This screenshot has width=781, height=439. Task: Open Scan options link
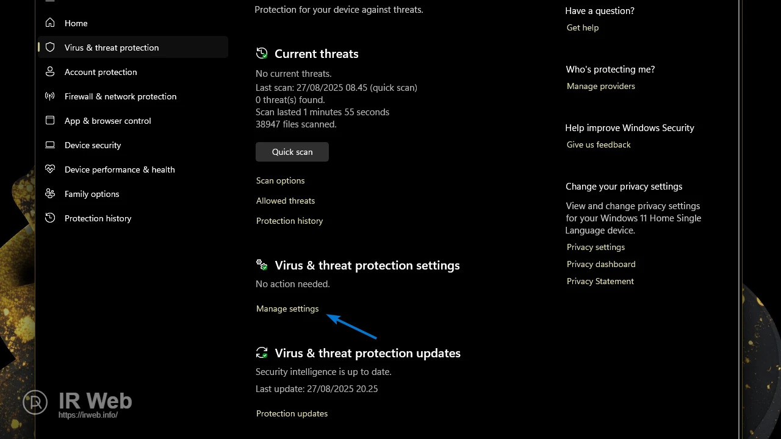click(x=280, y=180)
